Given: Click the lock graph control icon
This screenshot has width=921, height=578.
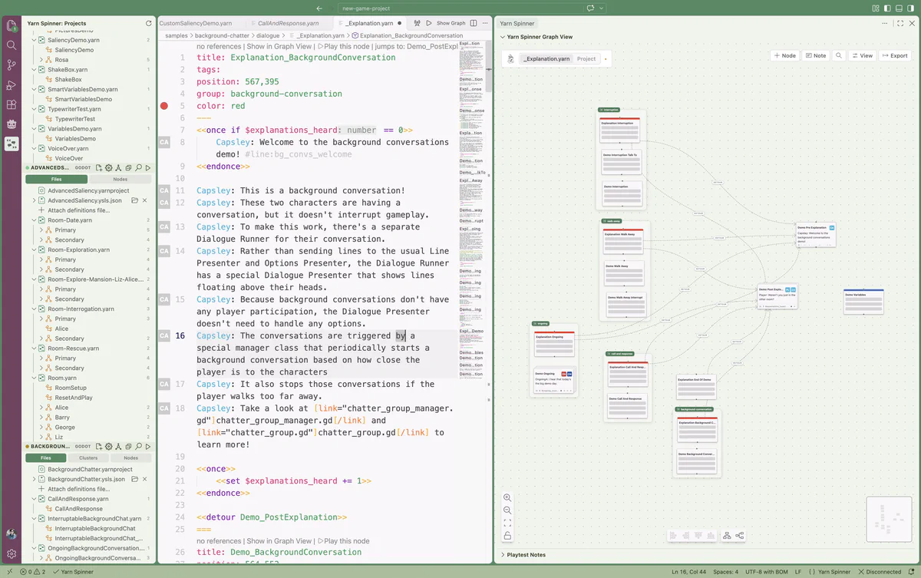Looking at the screenshot, I should [x=507, y=535].
